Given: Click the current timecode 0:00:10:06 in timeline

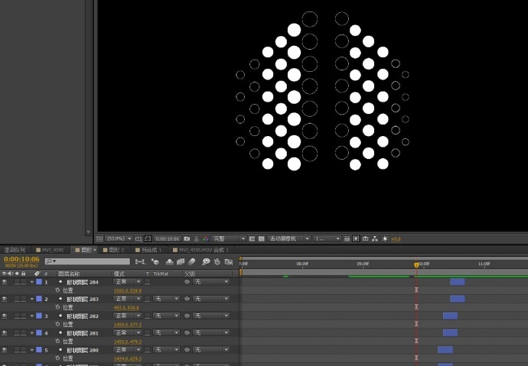Looking at the screenshot, I should [x=21, y=259].
